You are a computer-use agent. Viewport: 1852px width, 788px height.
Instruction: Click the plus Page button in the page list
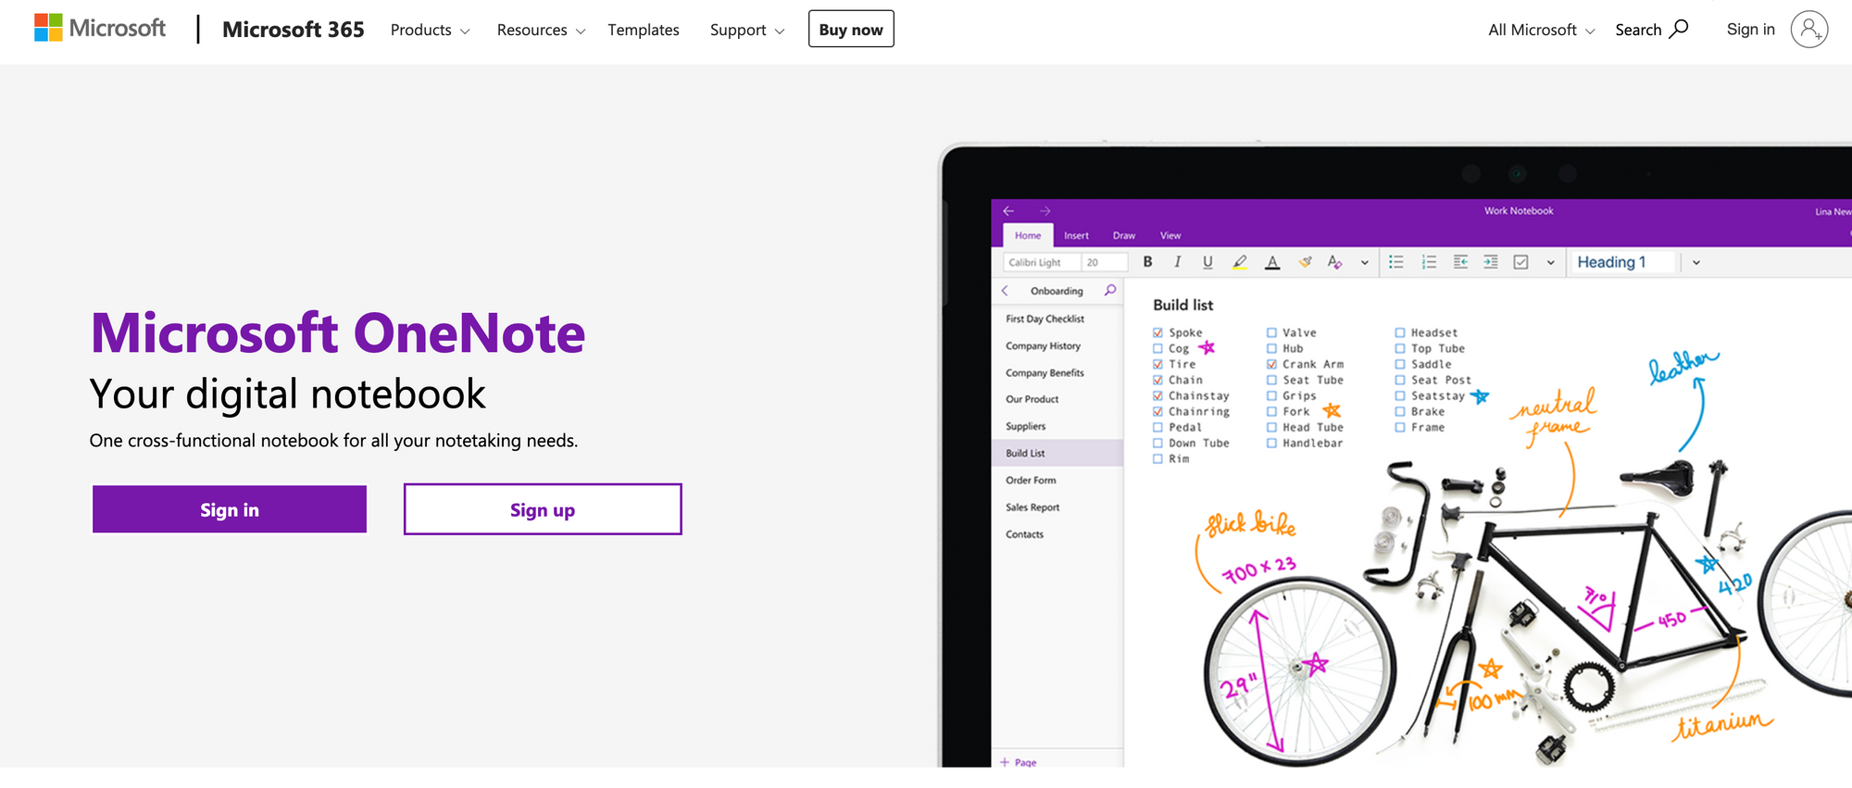point(1019,762)
